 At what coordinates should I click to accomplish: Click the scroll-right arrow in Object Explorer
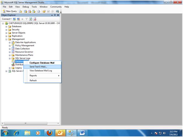[x=58, y=123]
